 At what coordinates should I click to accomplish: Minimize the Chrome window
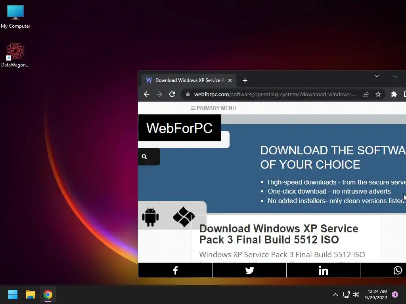point(395,76)
